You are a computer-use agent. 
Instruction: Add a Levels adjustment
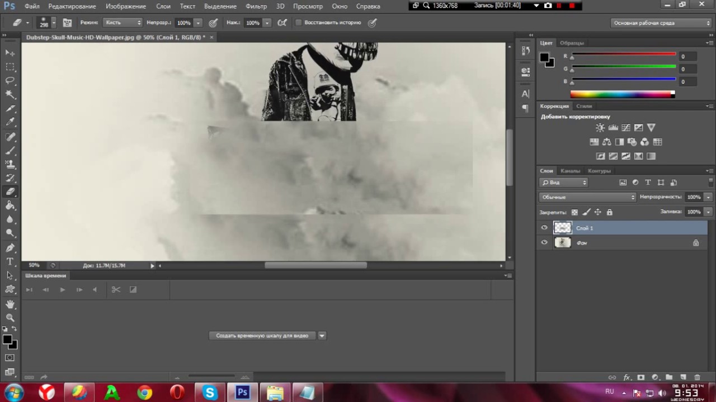click(613, 128)
